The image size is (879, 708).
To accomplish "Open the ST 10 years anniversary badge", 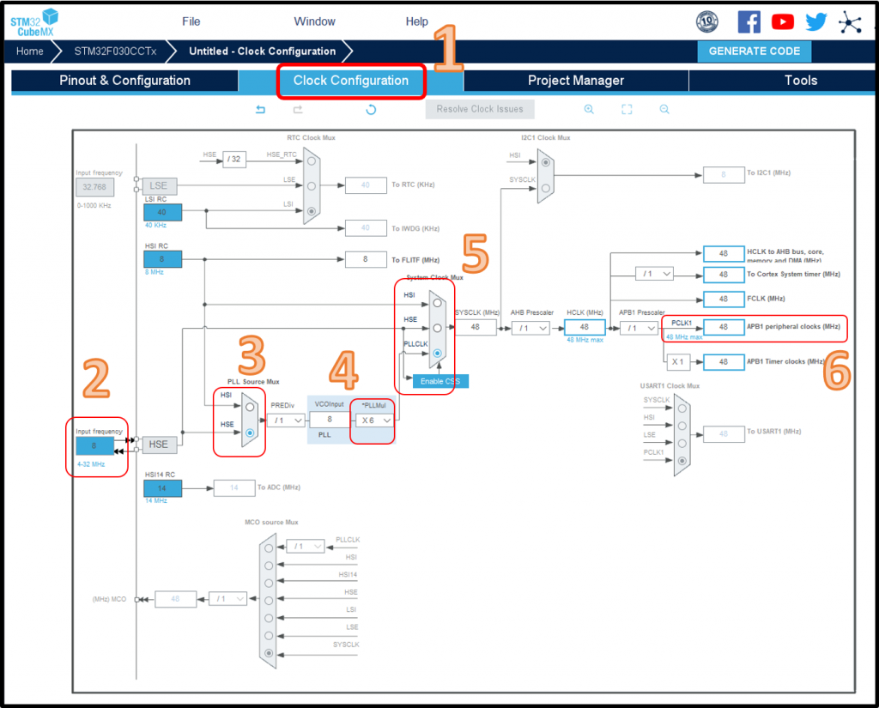I will point(707,21).
